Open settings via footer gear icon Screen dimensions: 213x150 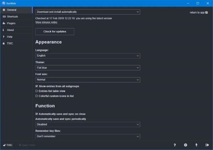(x=185, y=145)
